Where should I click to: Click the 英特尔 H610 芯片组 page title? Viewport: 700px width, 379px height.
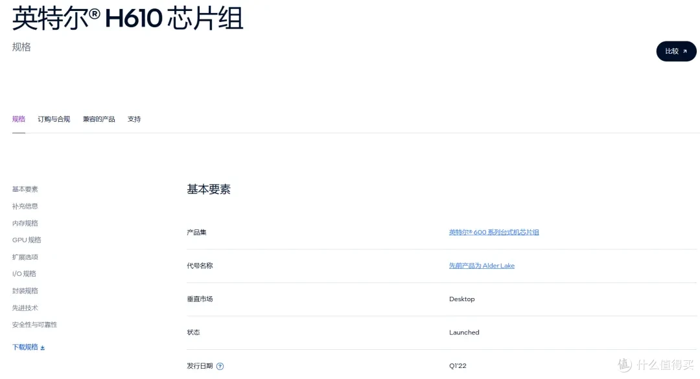coord(128,19)
